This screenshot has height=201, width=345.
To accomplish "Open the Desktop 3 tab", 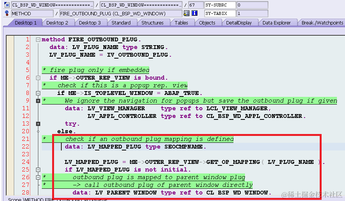I will (90, 23).
